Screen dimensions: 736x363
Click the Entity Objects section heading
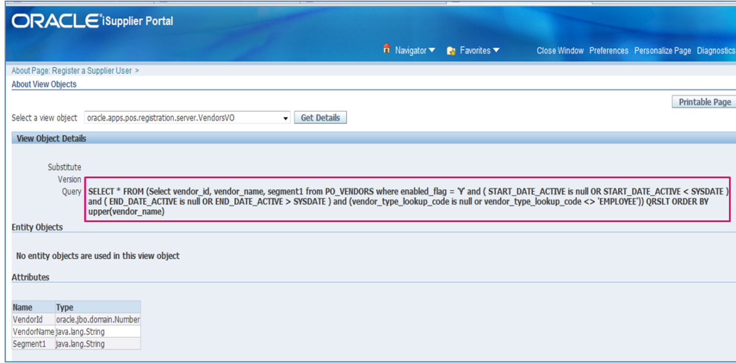pos(37,227)
